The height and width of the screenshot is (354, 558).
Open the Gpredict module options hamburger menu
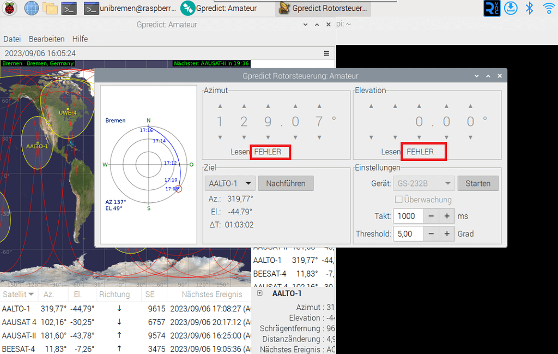tap(326, 53)
